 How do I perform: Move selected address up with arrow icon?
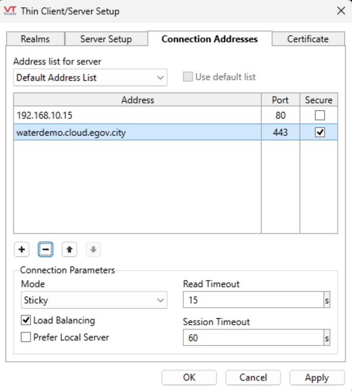(69, 250)
